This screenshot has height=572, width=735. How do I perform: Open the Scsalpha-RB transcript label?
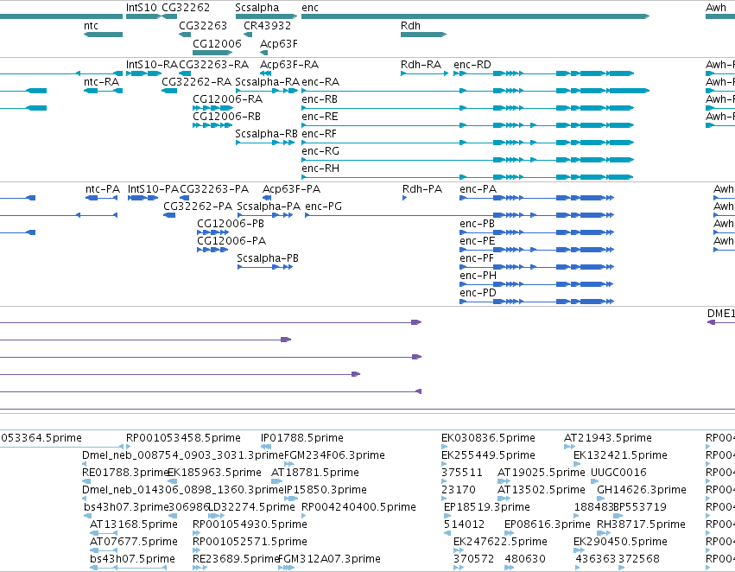point(266,134)
